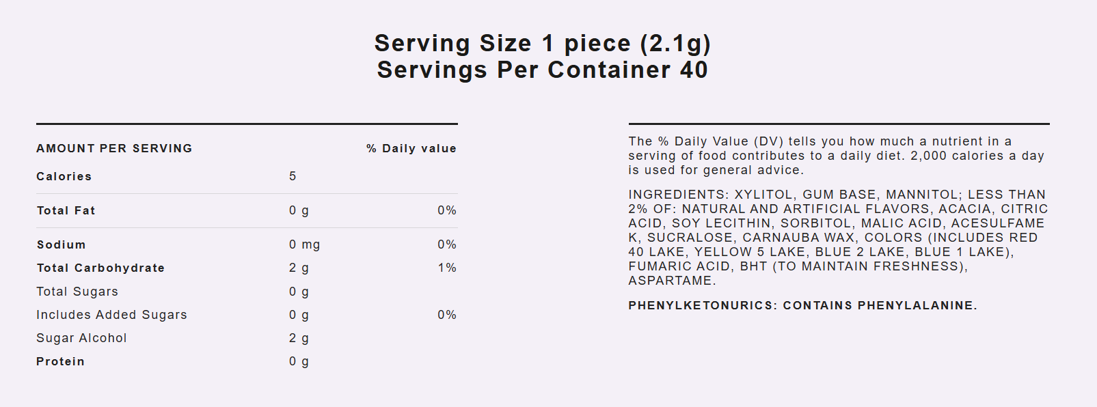Select the "Includes Added Sugars" row label

(x=111, y=315)
